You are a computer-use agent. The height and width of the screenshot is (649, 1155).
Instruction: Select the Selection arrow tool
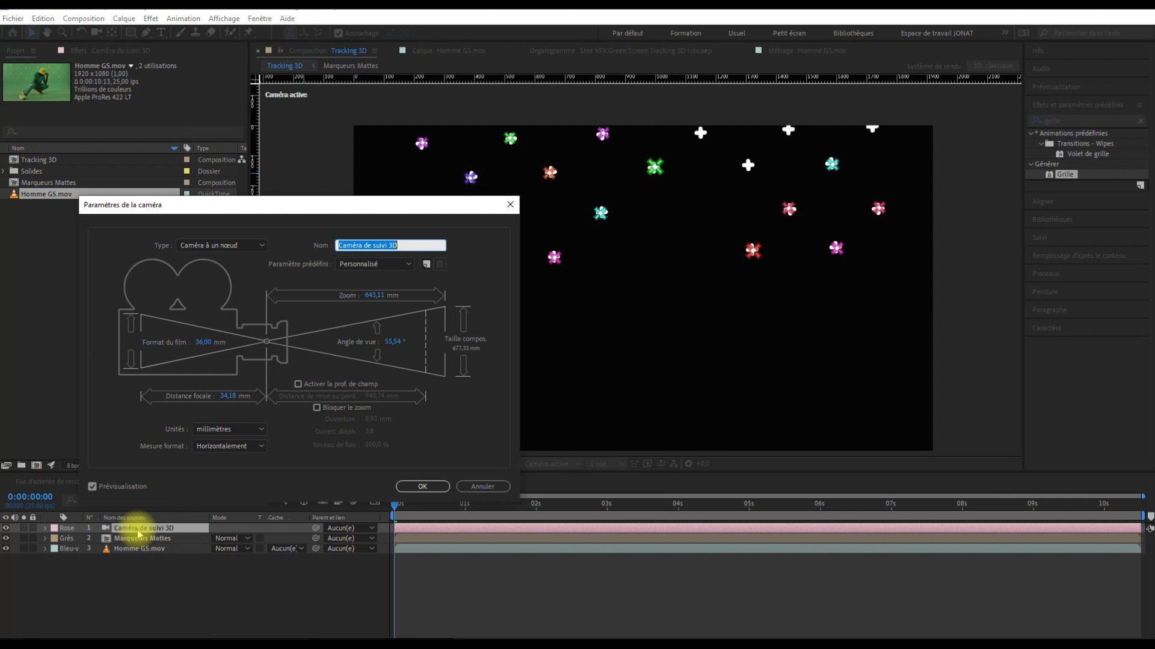32,32
